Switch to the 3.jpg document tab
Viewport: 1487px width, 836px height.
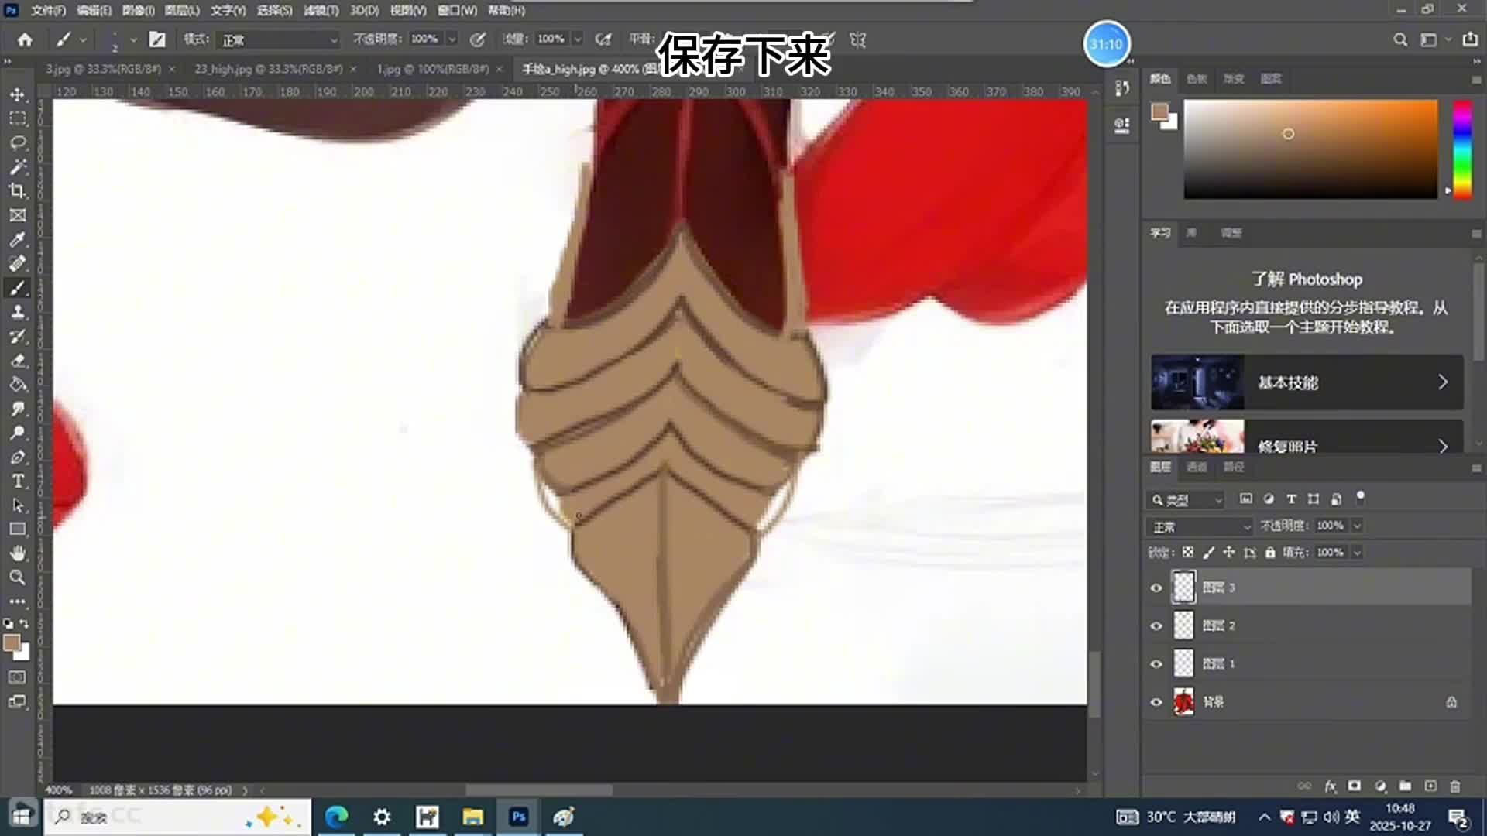pyautogui.click(x=103, y=69)
